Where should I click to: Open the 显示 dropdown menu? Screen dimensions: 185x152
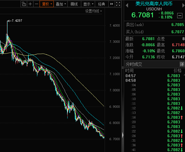pyautogui.click(x=88, y=4)
